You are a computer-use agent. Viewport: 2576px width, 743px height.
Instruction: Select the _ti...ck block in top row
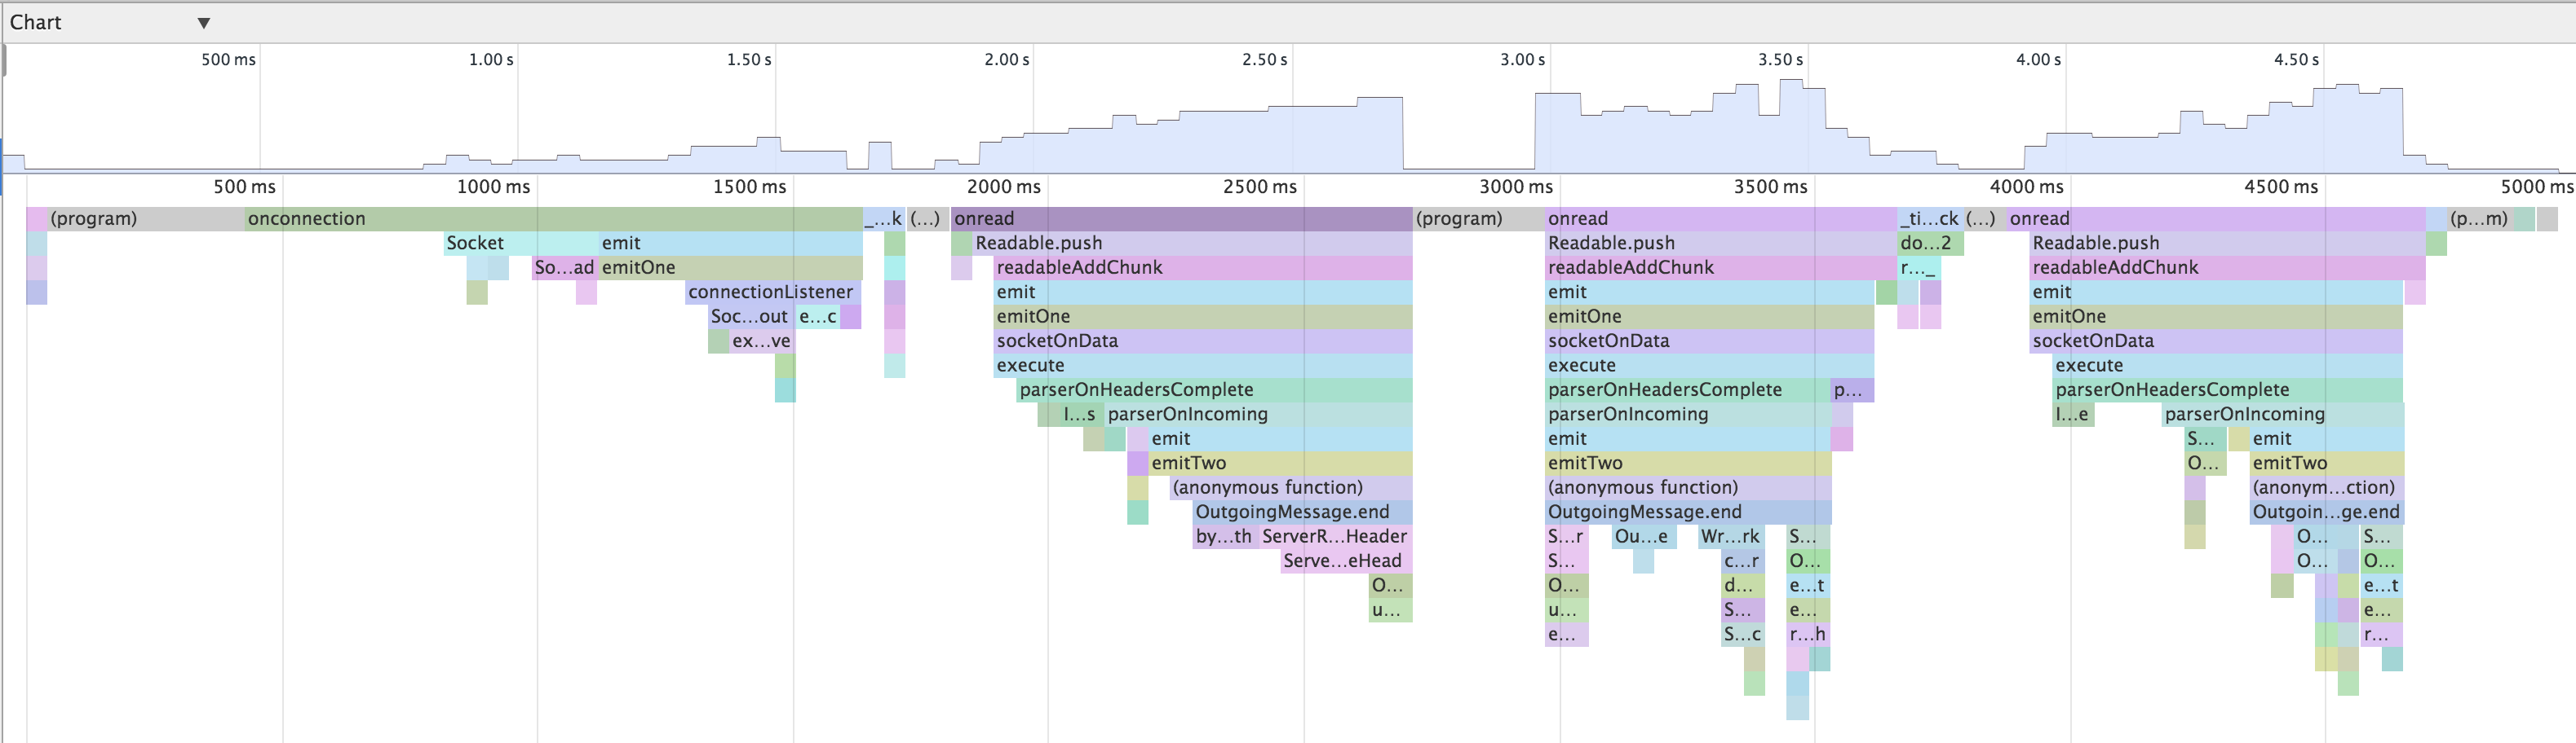pyautogui.click(x=1929, y=218)
